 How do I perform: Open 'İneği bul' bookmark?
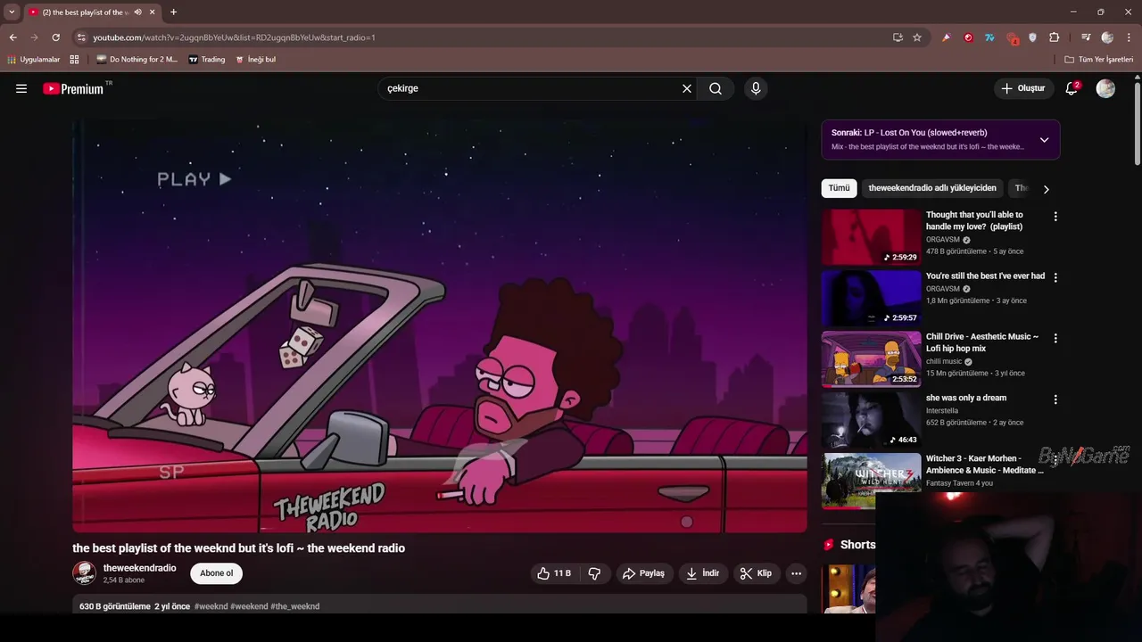[255, 60]
